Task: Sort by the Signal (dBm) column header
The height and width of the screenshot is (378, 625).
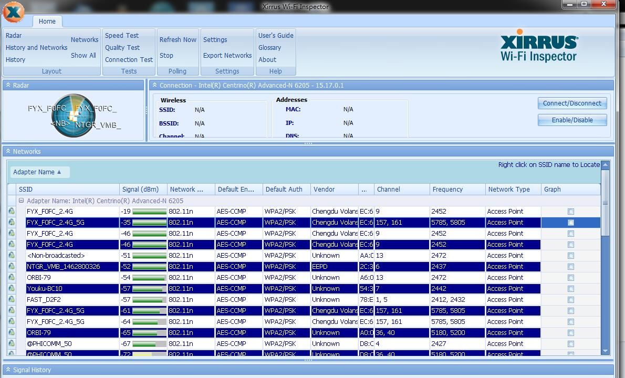Action: 143,189
